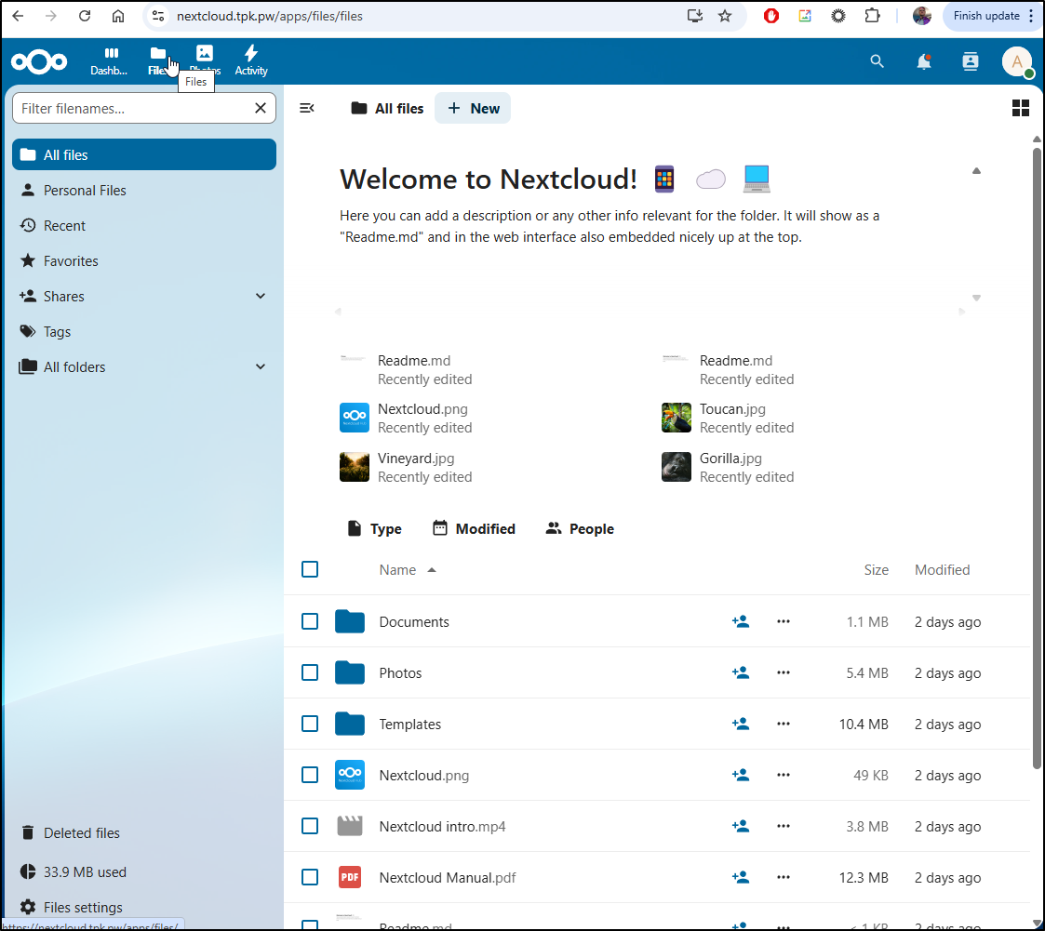Screen dimensions: 1045x931
Task: Open actions menu for Nextcloud.png
Action: tap(784, 775)
